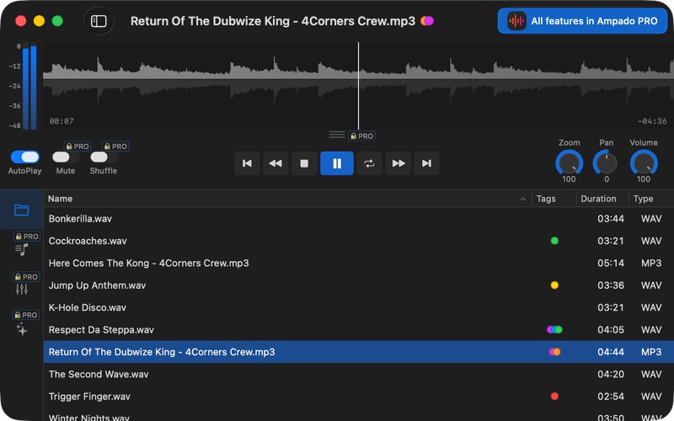674x421 pixels.
Task: Select Respect Da Steppa.wav
Action: point(359,330)
